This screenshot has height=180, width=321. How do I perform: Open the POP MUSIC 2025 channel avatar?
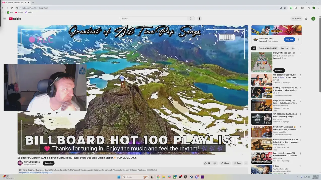point(20,163)
